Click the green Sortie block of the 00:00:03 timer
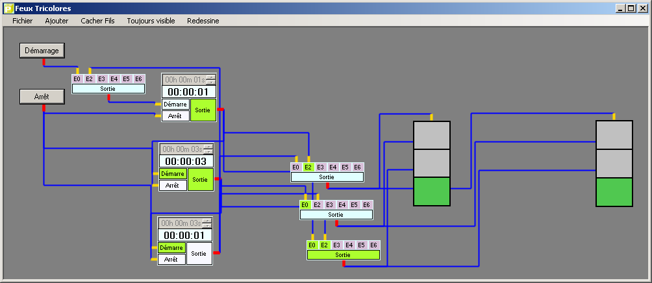This screenshot has height=283, width=652. [200, 180]
